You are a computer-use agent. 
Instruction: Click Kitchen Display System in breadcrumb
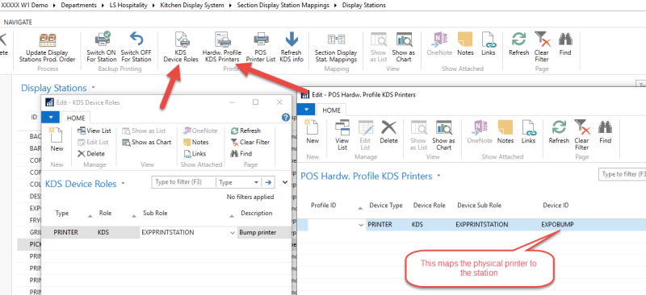(x=192, y=6)
